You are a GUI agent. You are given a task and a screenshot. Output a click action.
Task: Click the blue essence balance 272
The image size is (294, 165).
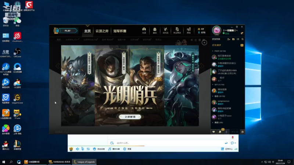click(x=201, y=33)
